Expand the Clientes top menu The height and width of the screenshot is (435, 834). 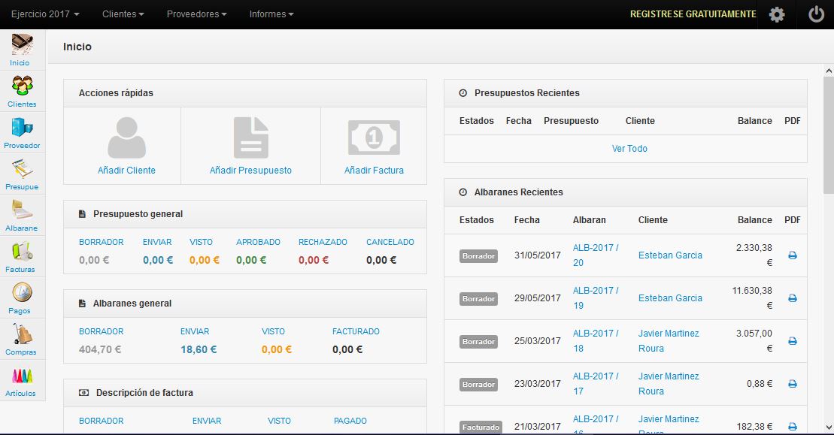(123, 14)
